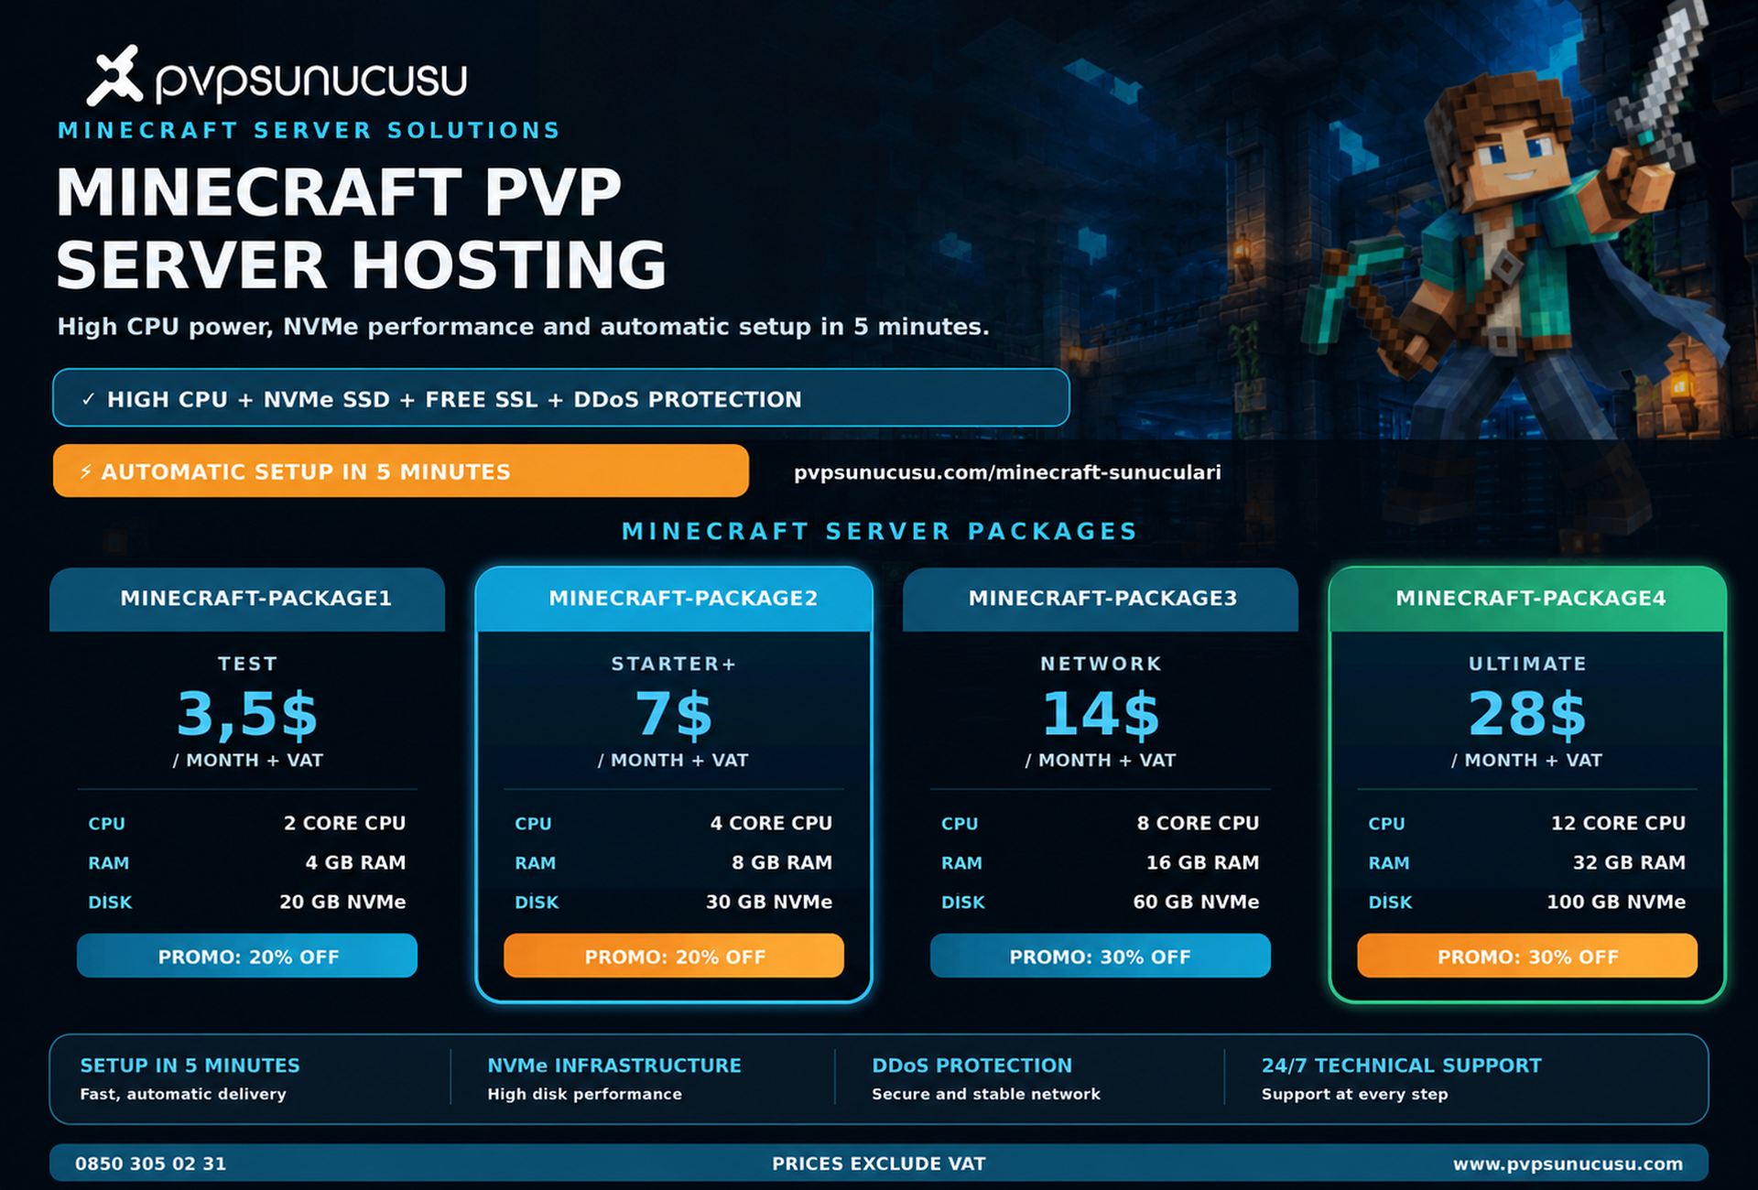The image size is (1758, 1190).
Task: Click the 4 GB RAM value
Action: coord(355,862)
